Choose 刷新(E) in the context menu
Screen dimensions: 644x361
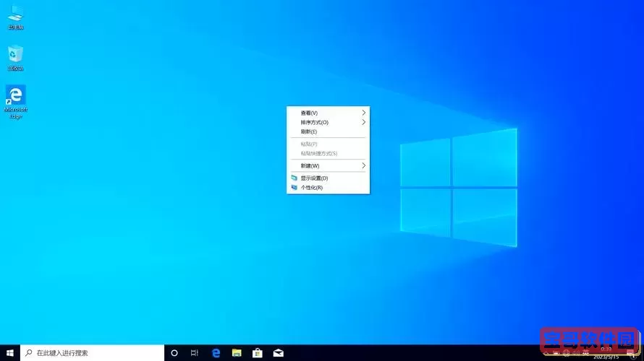point(329,131)
